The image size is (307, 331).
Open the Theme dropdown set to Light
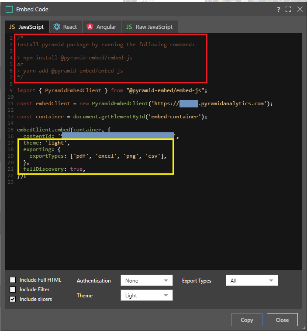147,295
